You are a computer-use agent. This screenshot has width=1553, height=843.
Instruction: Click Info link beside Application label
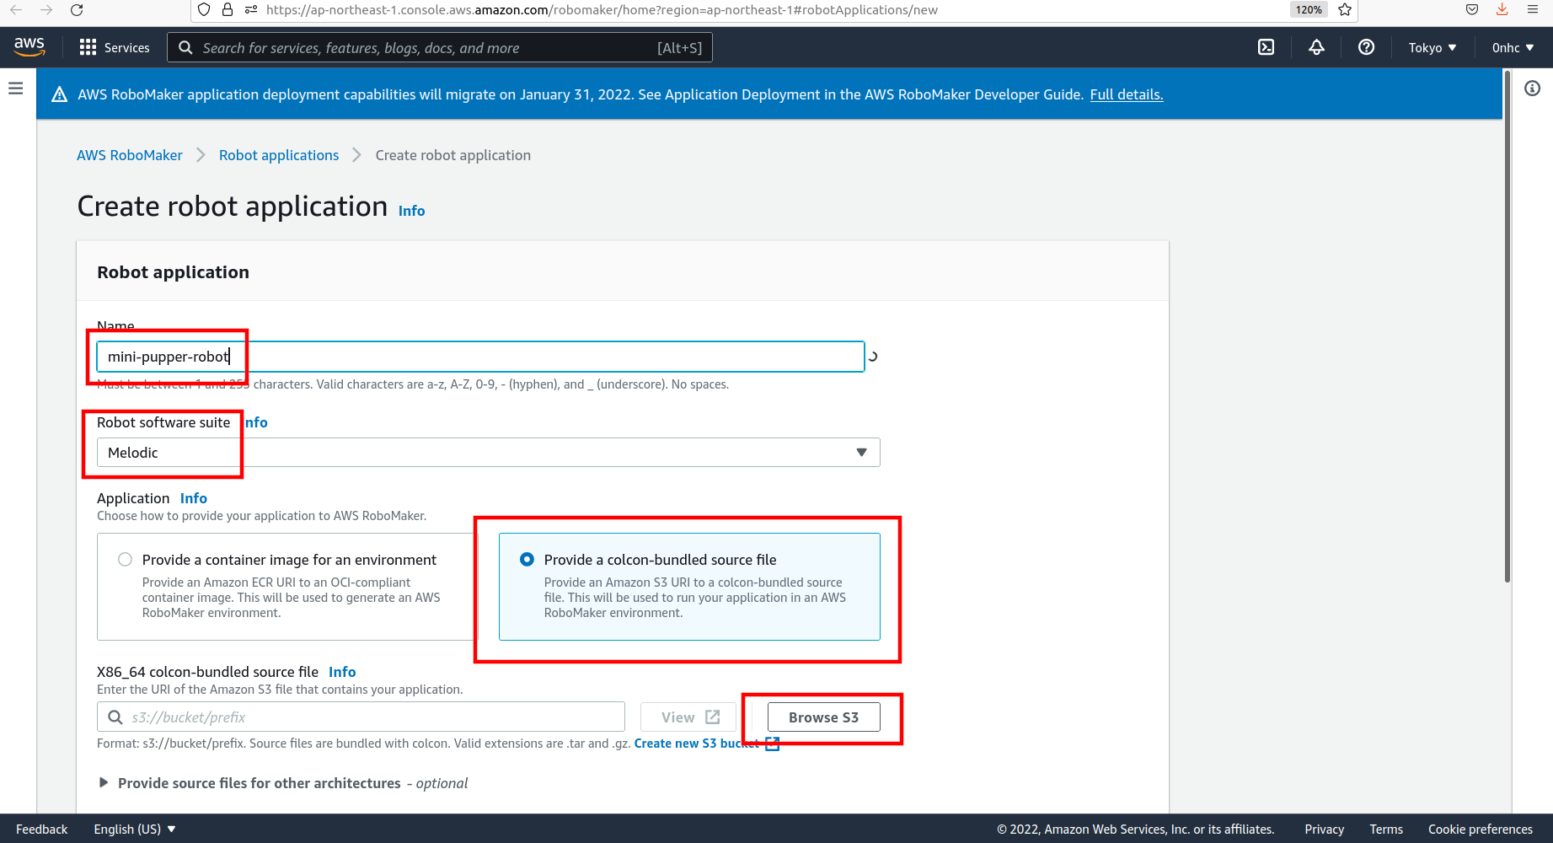193,498
